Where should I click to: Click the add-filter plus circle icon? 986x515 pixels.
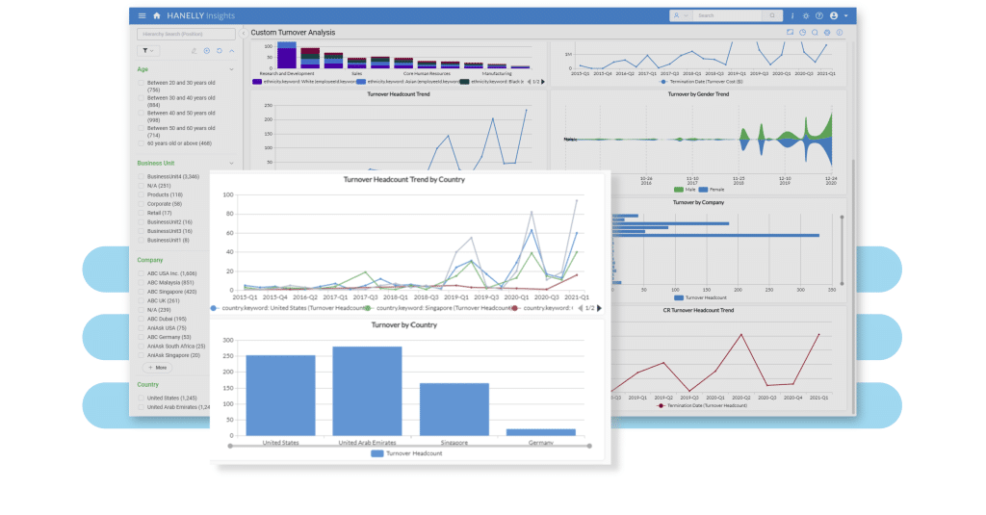pos(207,51)
